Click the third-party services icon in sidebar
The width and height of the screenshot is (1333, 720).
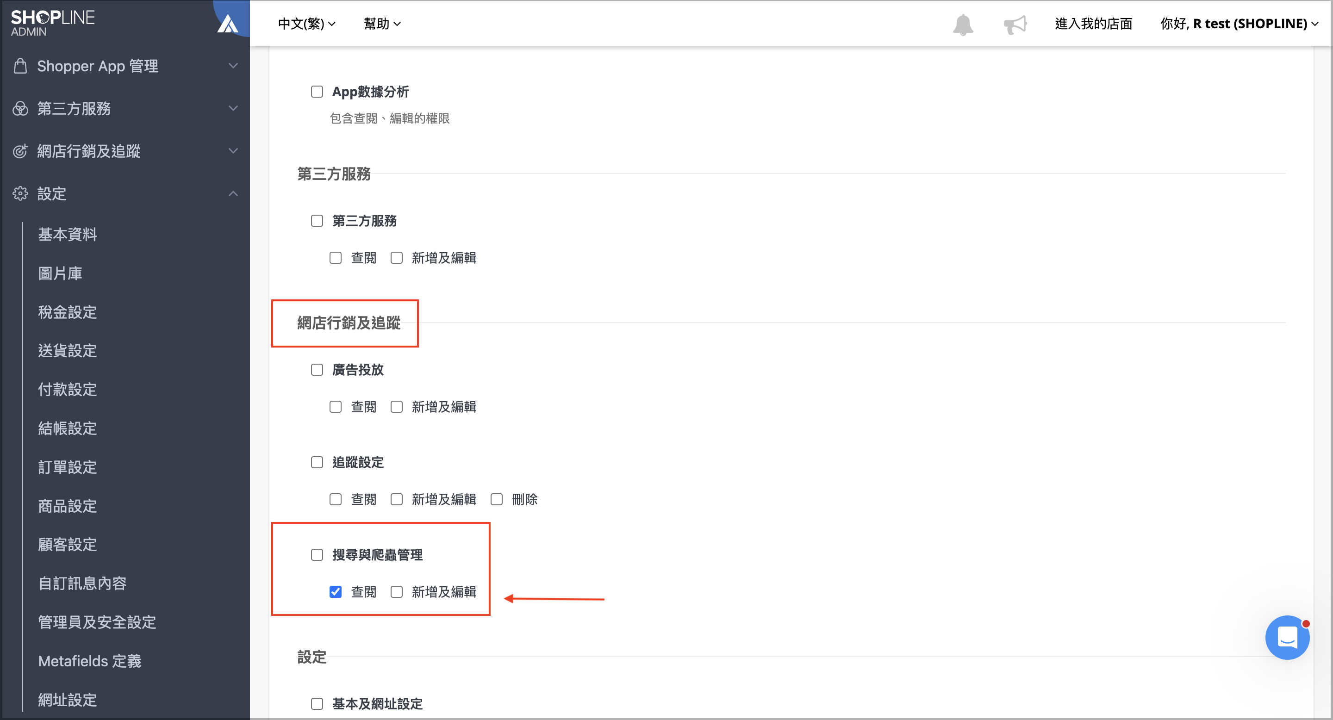20,109
